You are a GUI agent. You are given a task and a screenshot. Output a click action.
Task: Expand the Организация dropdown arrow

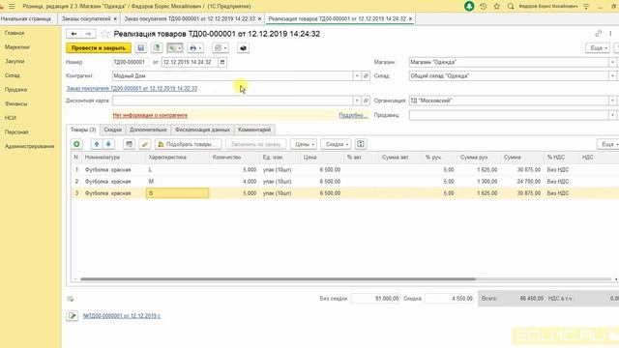tap(612, 101)
